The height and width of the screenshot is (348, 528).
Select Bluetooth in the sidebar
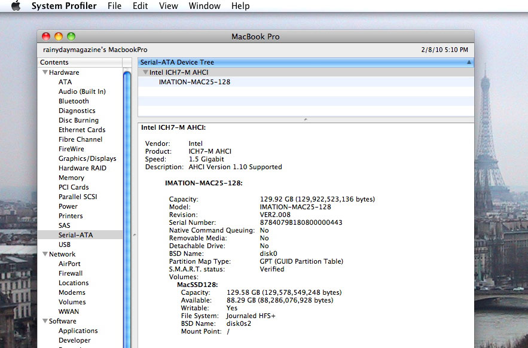[74, 101]
